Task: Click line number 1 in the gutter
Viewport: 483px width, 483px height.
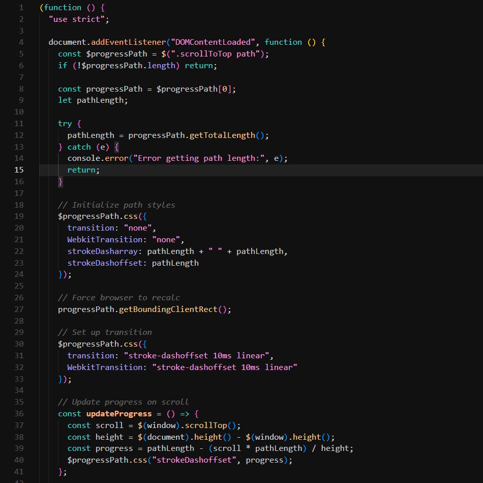Action: point(21,8)
